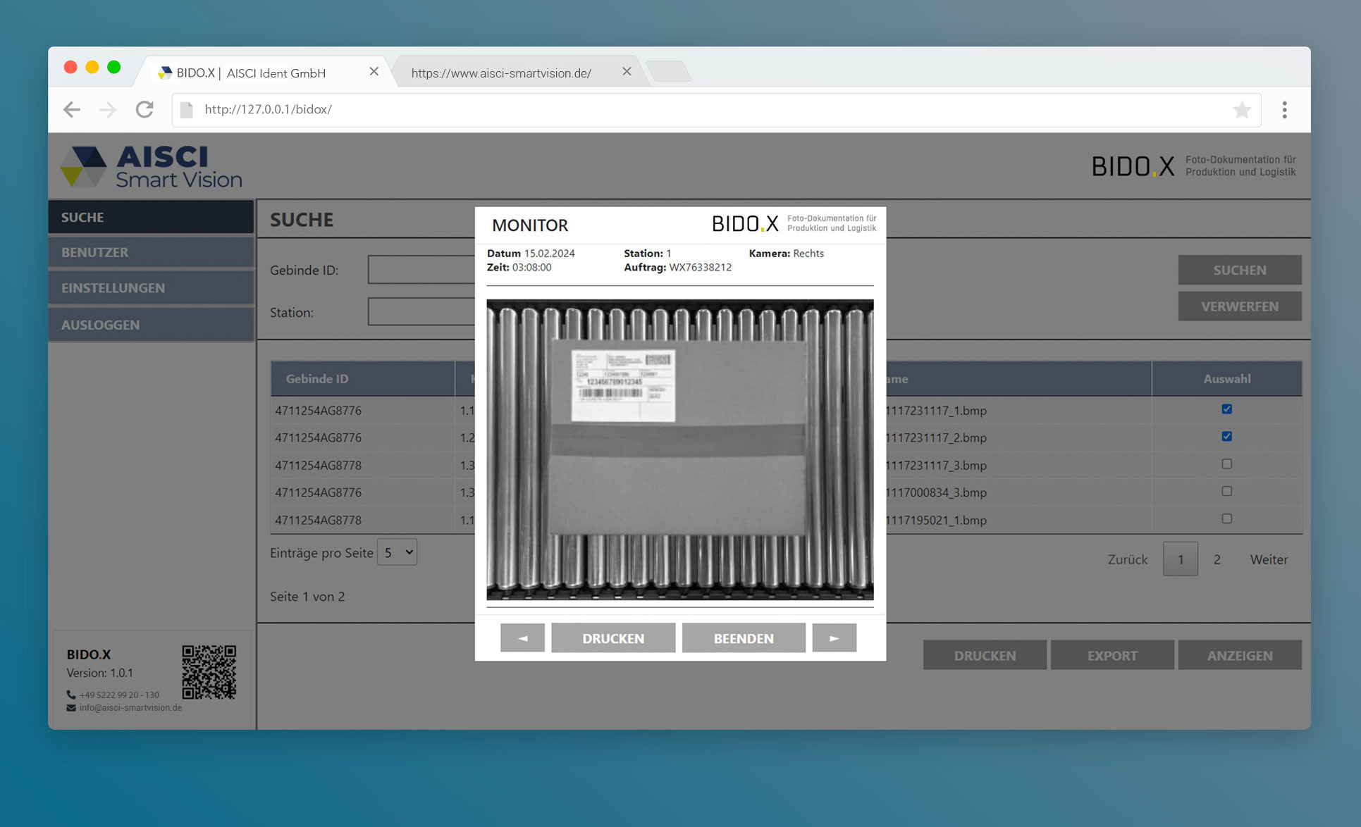Uncheck the 1117231117_1.bmp selection checkbox

pyautogui.click(x=1226, y=409)
